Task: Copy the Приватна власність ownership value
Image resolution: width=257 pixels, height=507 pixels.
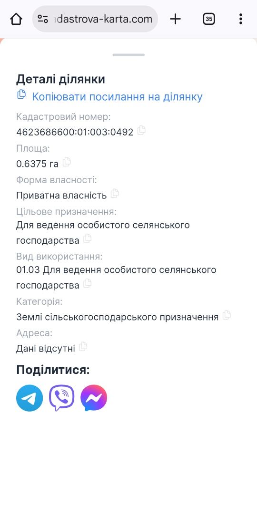Action: coord(115,194)
